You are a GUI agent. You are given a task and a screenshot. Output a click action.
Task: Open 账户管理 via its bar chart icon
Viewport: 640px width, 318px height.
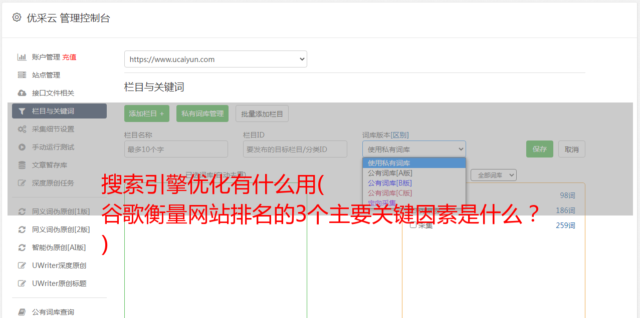coord(22,57)
